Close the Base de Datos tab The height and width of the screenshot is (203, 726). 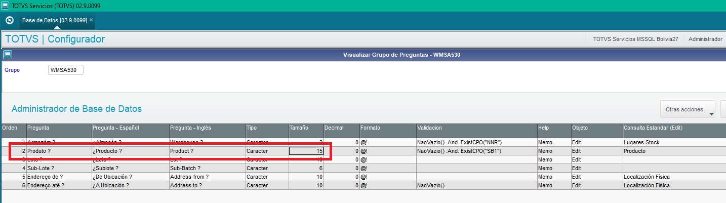coord(91,20)
